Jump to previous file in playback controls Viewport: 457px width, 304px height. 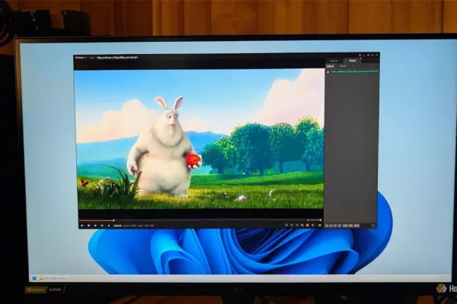[95, 226]
